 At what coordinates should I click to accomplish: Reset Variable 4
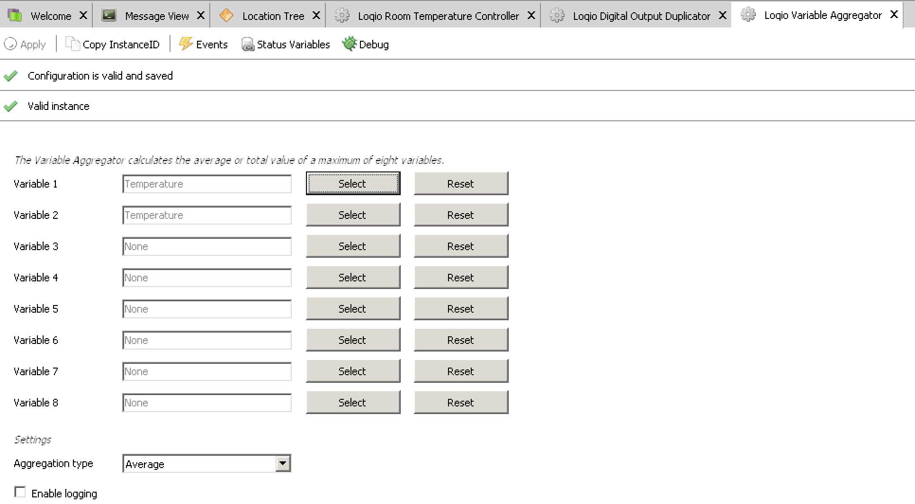tap(461, 277)
